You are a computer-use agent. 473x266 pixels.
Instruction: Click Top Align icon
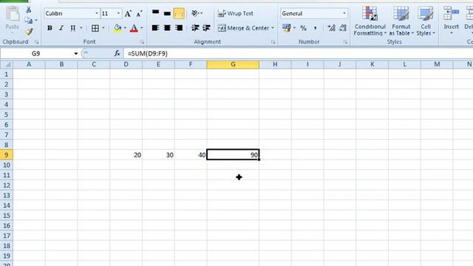156,13
